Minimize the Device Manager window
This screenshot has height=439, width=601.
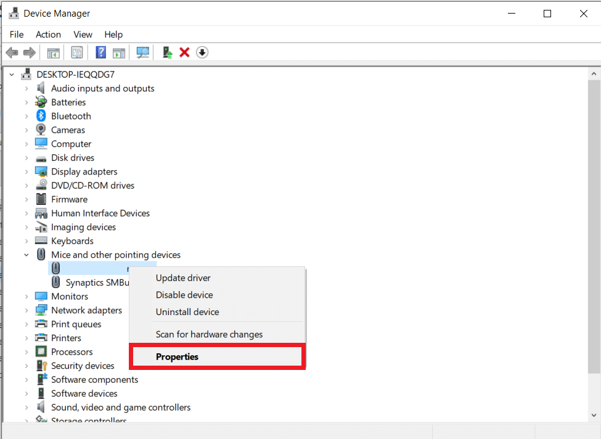(x=511, y=14)
